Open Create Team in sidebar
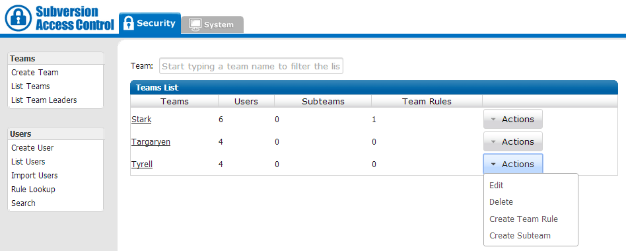The image size is (626, 251). [x=35, y=73]
